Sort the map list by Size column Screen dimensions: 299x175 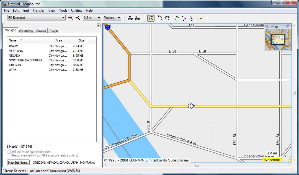point(78,40)
